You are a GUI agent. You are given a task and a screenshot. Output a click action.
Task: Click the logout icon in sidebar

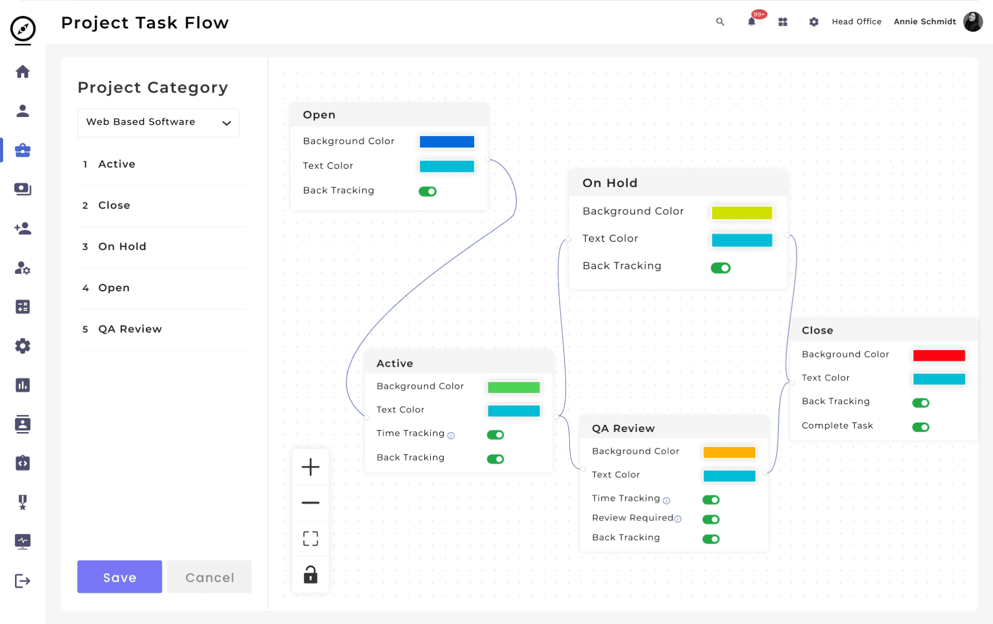coord(23,581)
